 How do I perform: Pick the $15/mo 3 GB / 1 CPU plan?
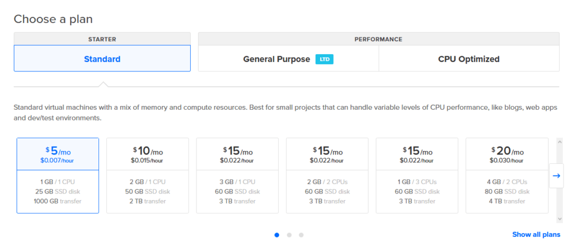point(237,175)
